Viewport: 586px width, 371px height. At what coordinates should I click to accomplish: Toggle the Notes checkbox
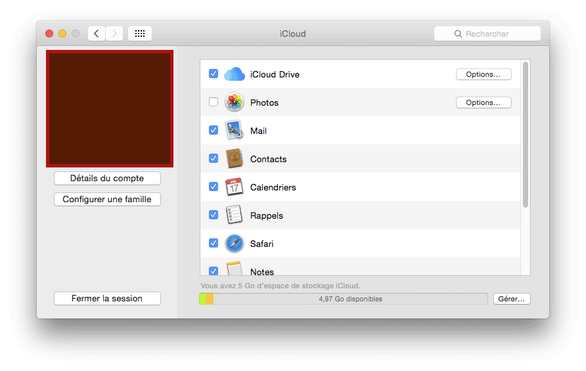(x=214, y=271)
